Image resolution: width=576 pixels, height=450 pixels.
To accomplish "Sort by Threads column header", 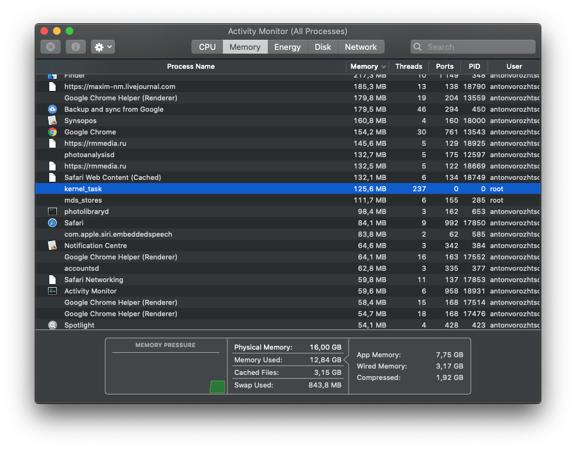I will [x=409, y=66].
